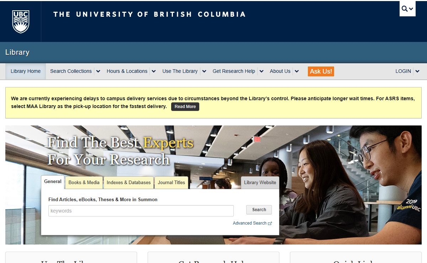
Task: Click the orange Ask Us! button
Action: pos(321,71)
